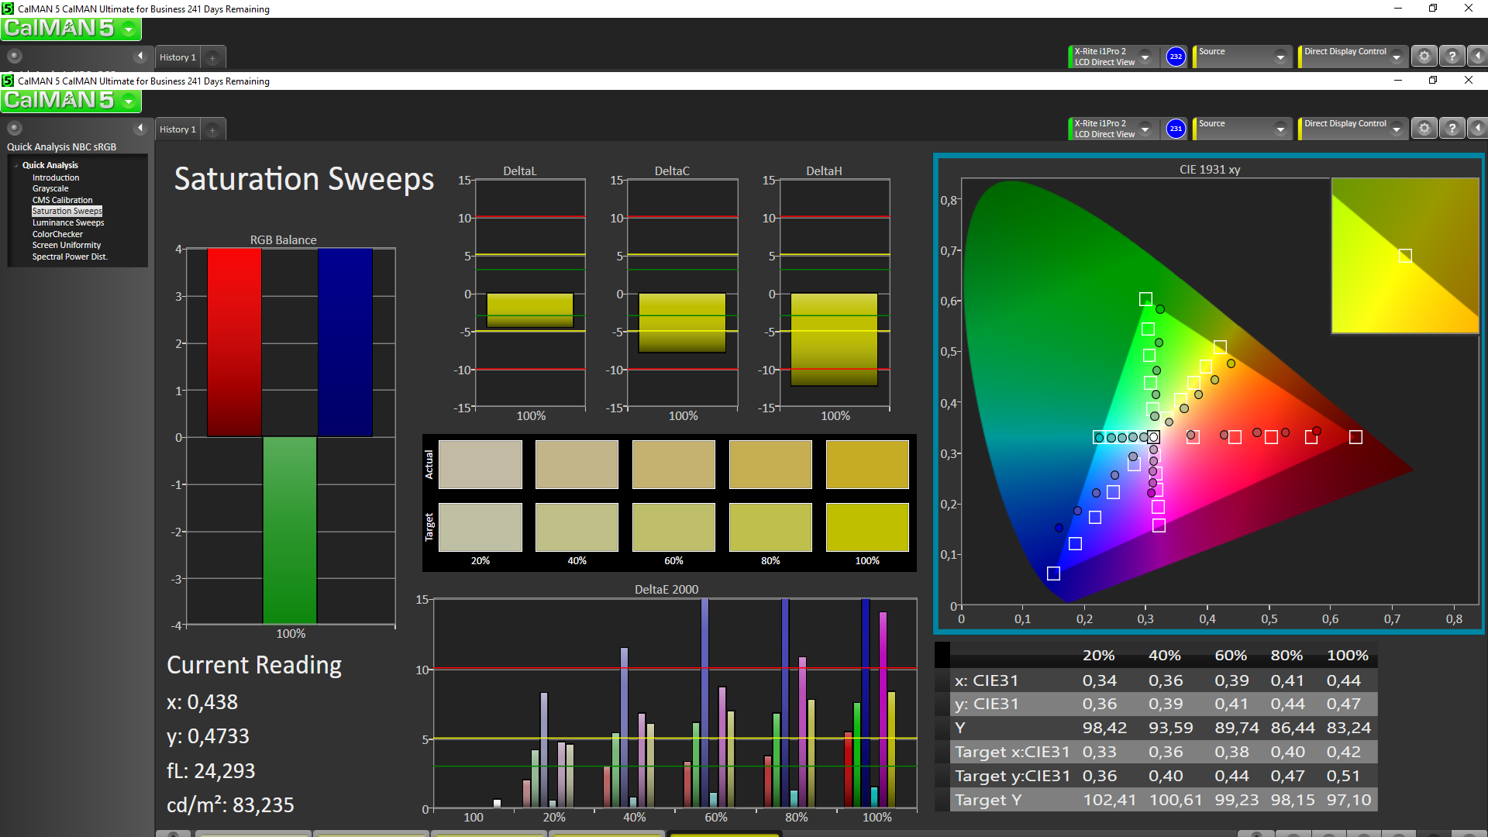Collapse right panel arrow in back window
The height and width of the screenshot is (837, 1488).
pos(1477,57)
